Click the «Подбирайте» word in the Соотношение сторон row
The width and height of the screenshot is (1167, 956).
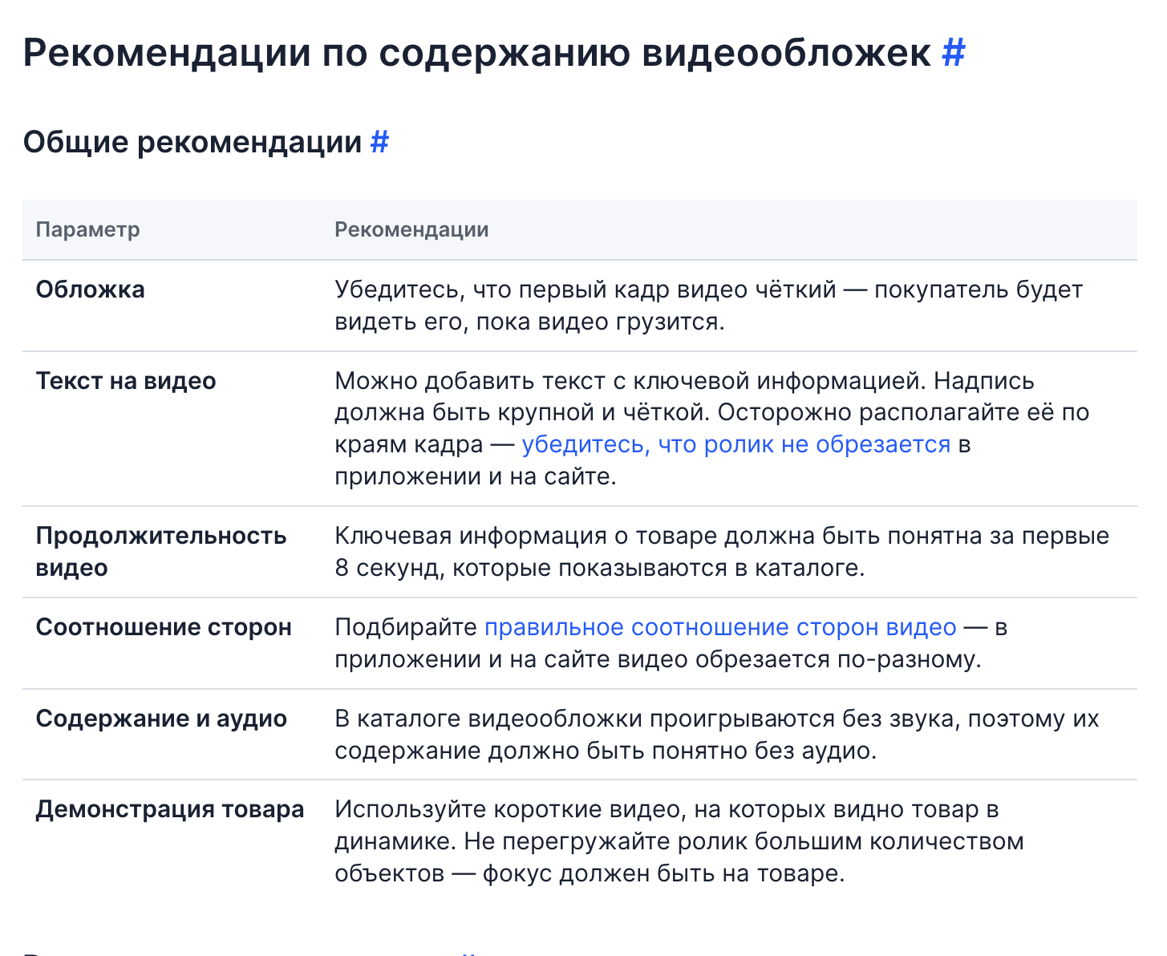tap(406, 627)
